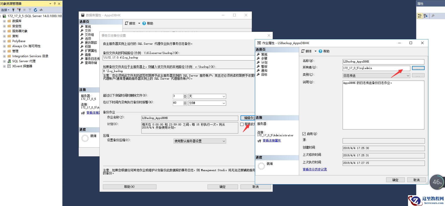Sort properties alphabetically in Properties panel
The width and height of the screenshot is (445, 206).
click(426, 16)
